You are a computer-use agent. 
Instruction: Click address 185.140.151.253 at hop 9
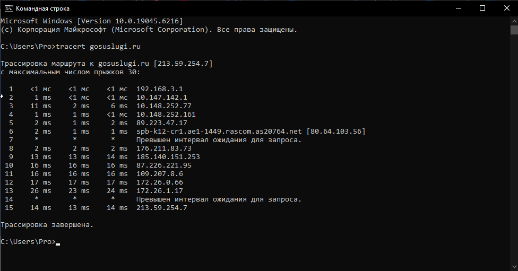(168, 157)
